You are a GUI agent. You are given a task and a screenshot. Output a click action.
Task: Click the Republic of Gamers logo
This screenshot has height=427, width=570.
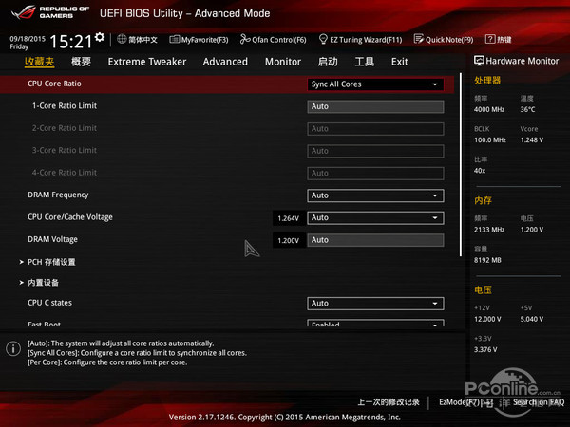click(49, 12)
